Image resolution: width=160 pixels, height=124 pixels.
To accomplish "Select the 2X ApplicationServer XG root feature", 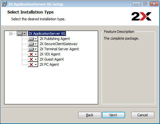I will [47, 33].
